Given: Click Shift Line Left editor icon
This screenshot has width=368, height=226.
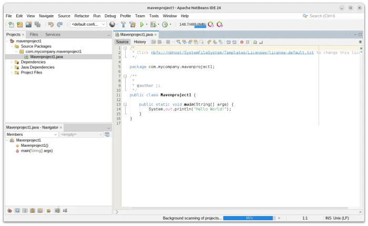Looking at the screenshot, I should (x=228, y=42).
